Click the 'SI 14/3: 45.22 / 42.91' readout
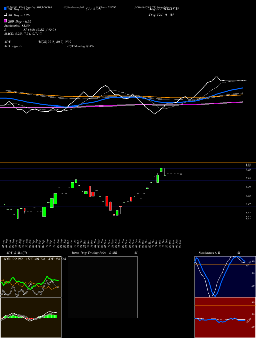 (x=38, y=30)
